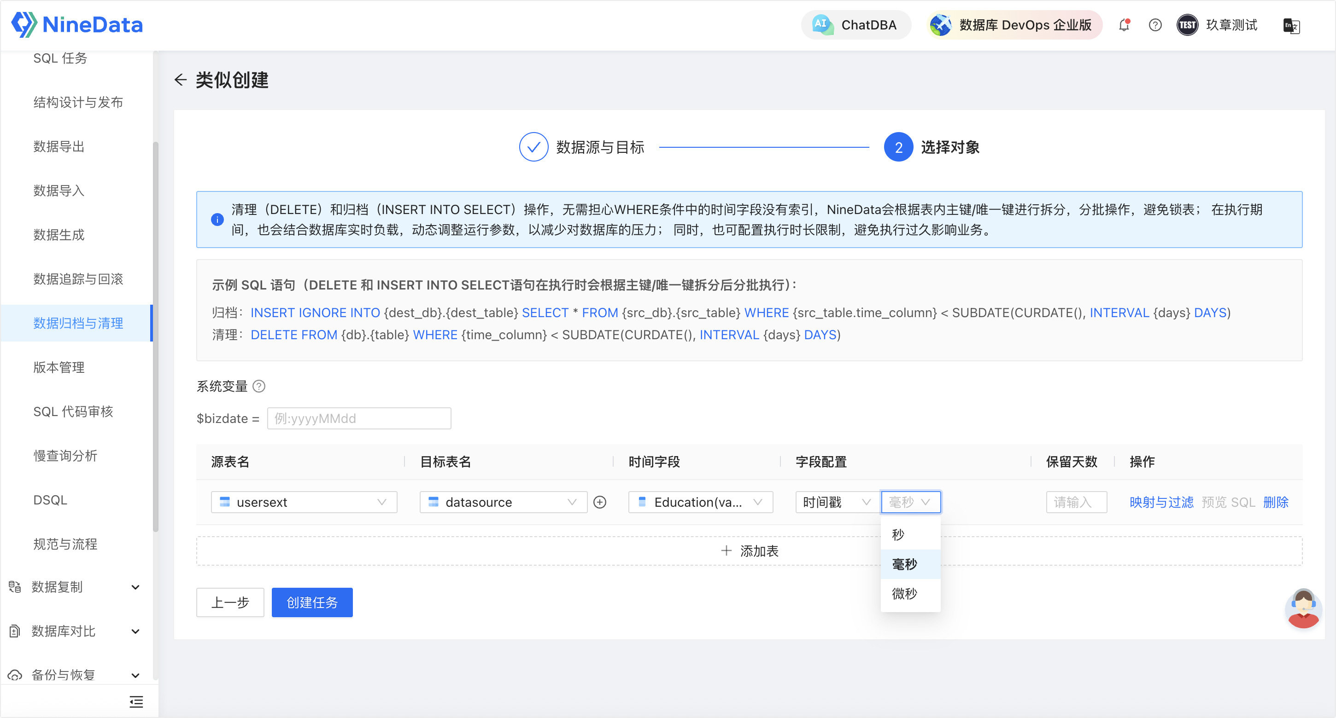1336x718 pixels.
Task: Add a target table with the plus-circle icon
Action: click(599, 503)
